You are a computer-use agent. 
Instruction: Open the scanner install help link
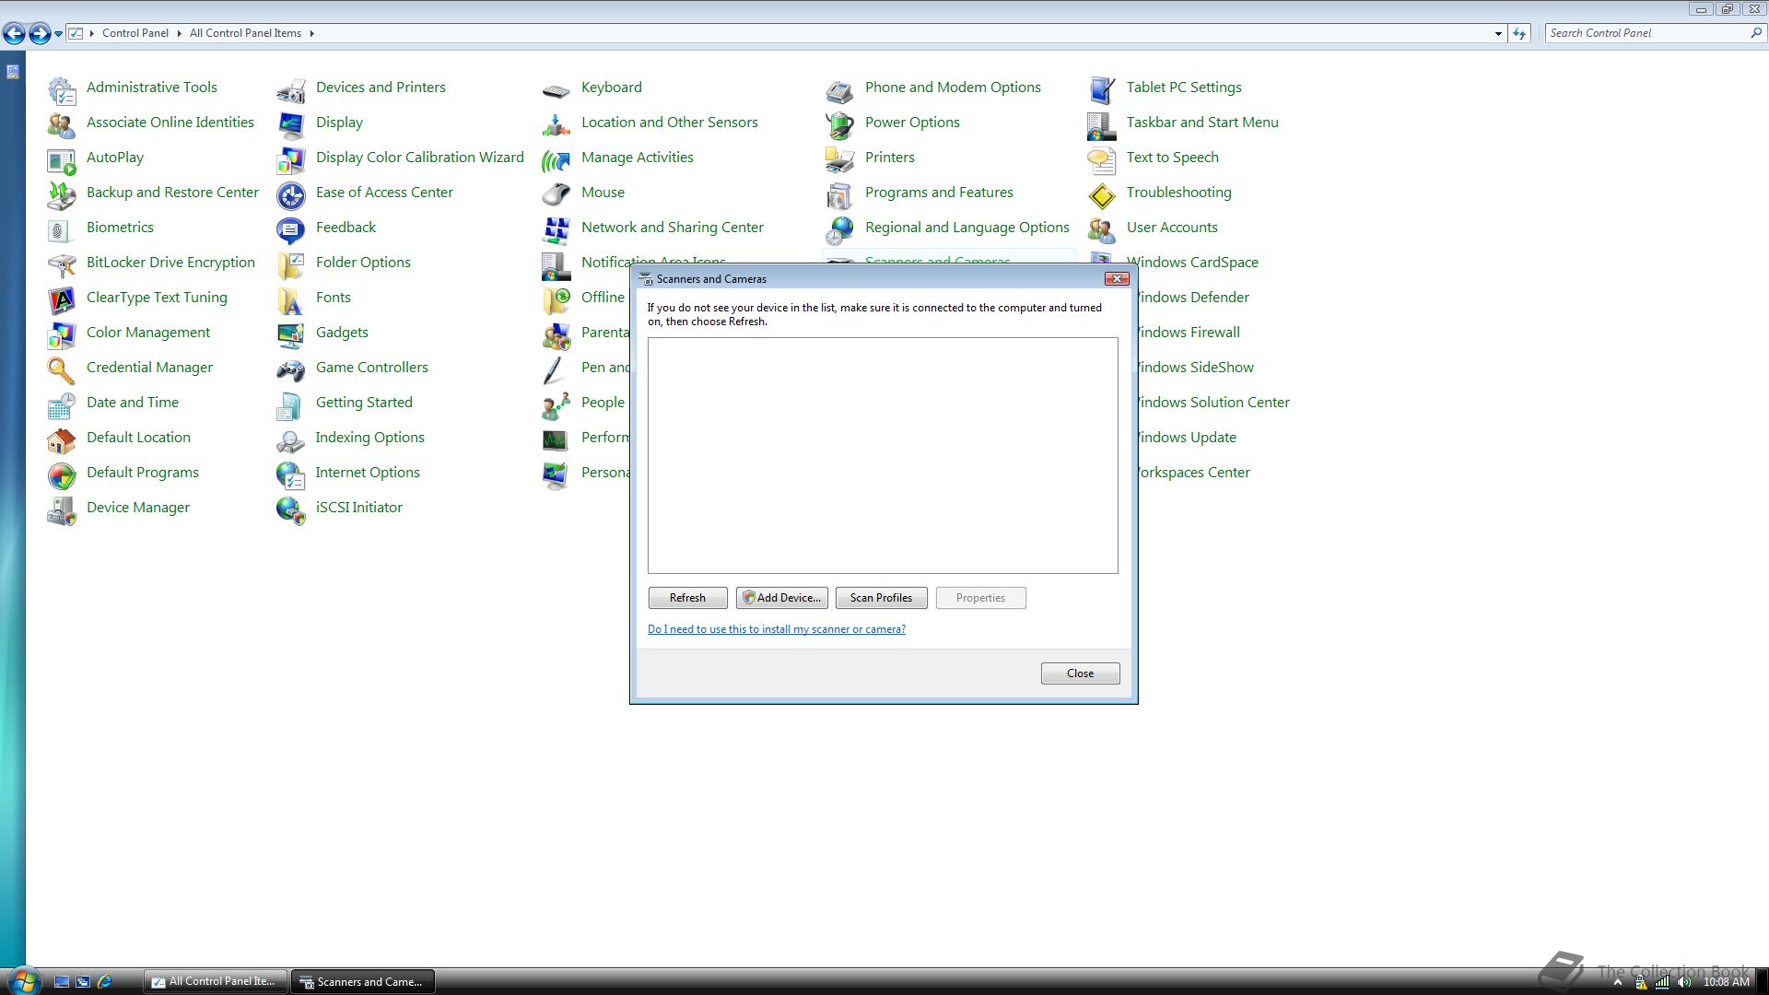(776, 629)
